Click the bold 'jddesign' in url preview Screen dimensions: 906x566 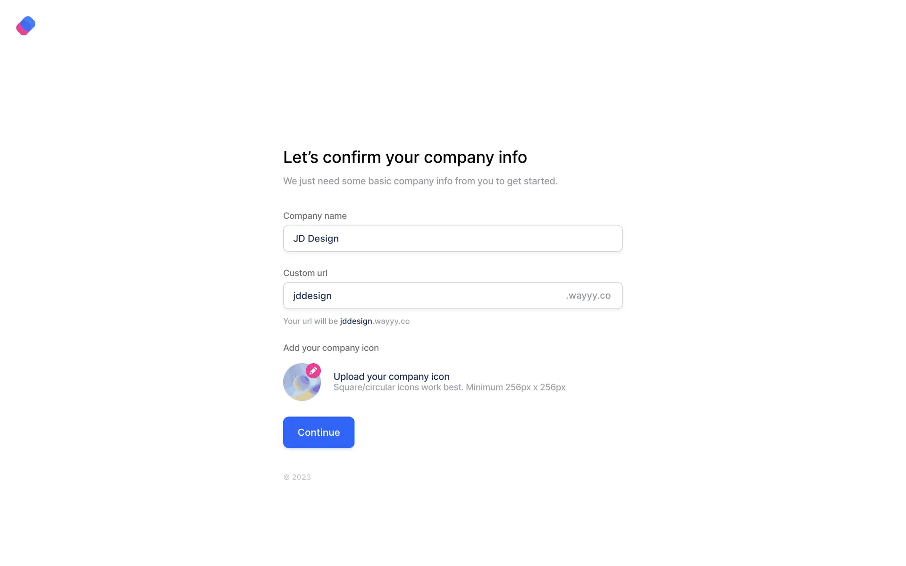coord(356,321)
